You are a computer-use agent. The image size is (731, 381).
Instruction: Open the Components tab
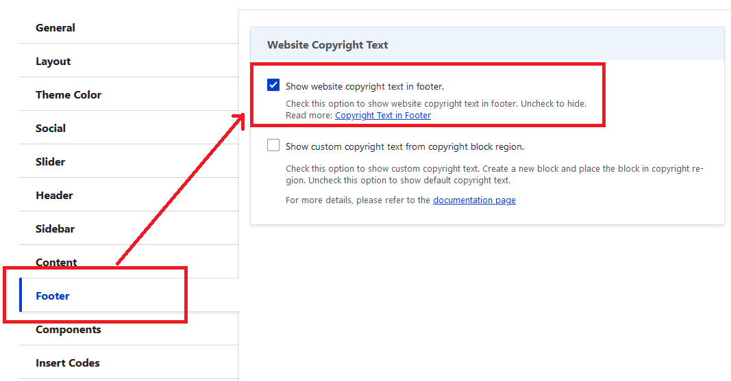[68, 330]
